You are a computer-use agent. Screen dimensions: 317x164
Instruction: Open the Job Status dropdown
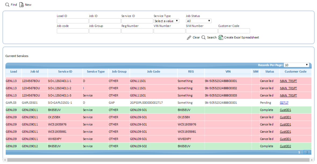pyautogui.click(x=199, y=21)
